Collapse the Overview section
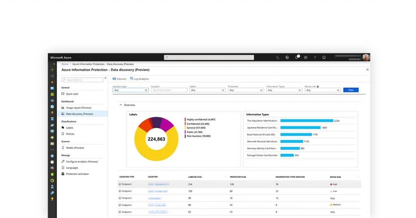The image size is (416, 218). [121, 105]
